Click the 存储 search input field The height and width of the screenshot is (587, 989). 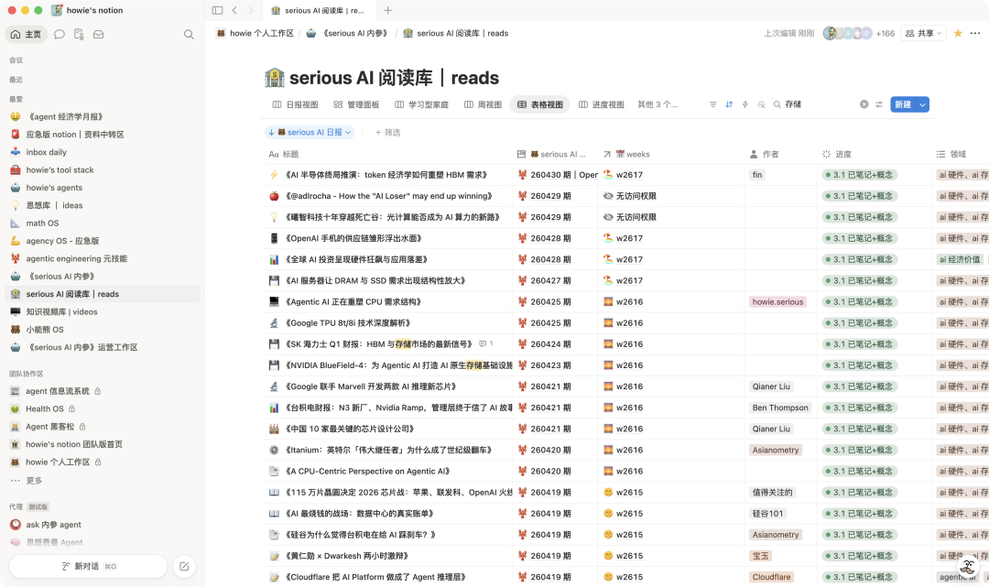[x=814, y=104]
